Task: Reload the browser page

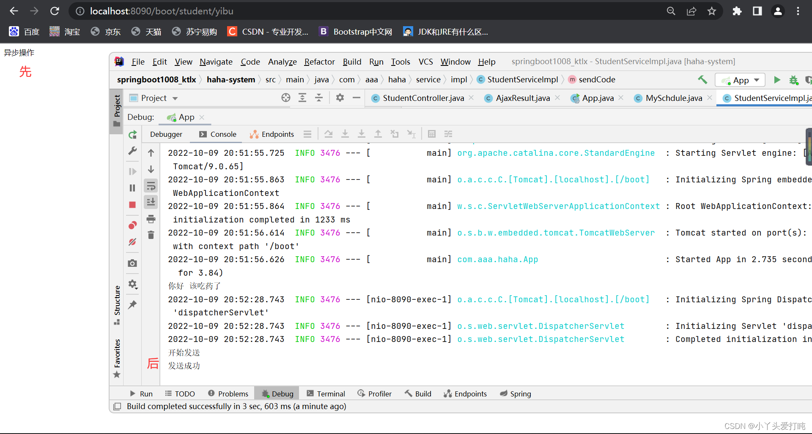Action: click(55, 11)
